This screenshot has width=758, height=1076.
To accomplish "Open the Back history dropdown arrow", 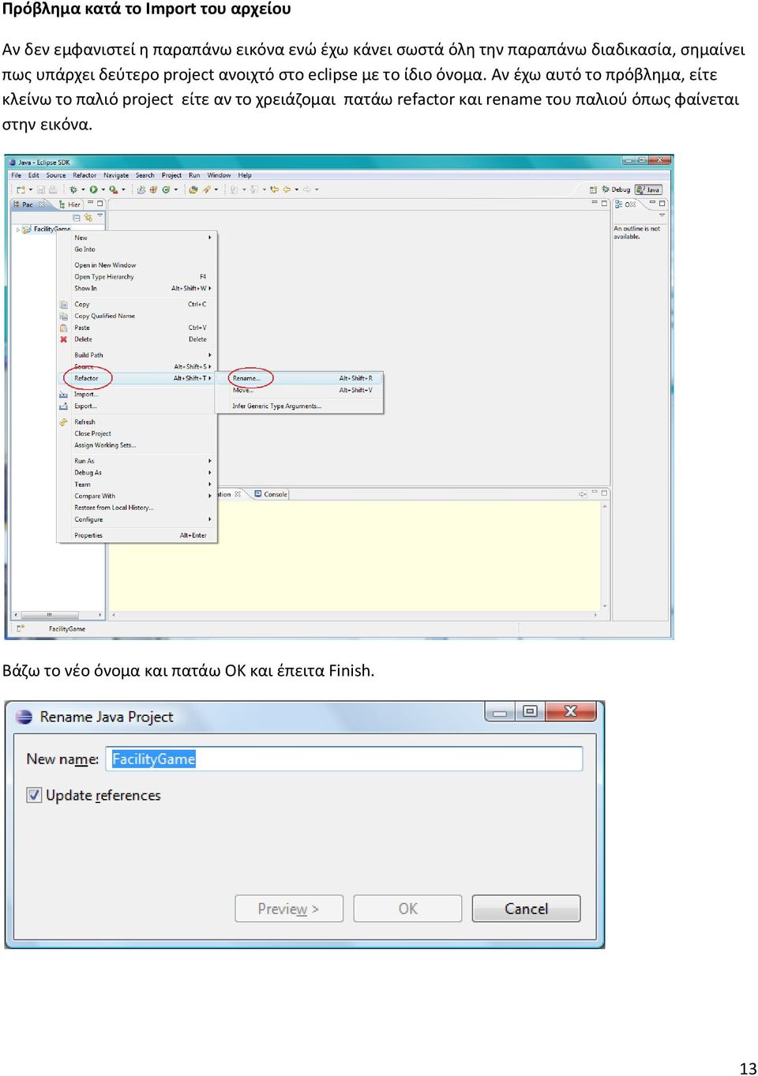I will (296, 189).
